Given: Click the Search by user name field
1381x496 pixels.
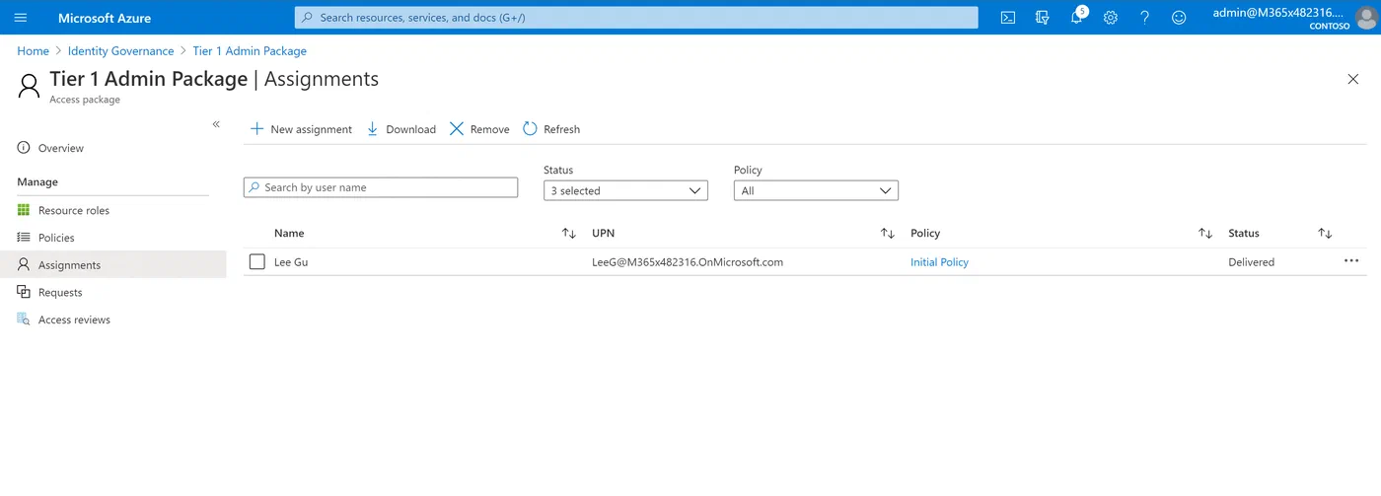Looking at the screenshot, I should [381, 187].
